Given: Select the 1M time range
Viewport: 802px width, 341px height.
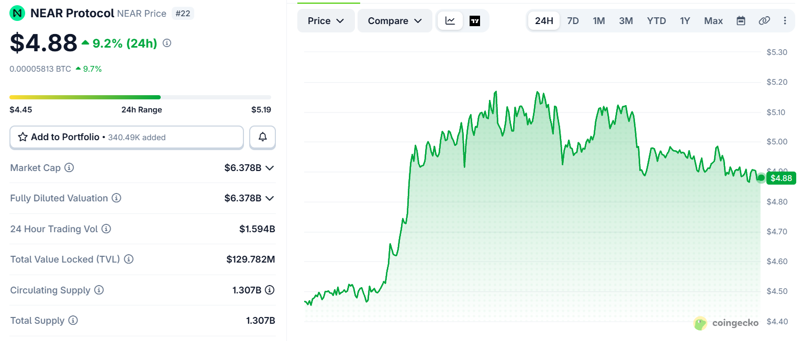Looking at the screenshot, I should (x=599, y=21).
